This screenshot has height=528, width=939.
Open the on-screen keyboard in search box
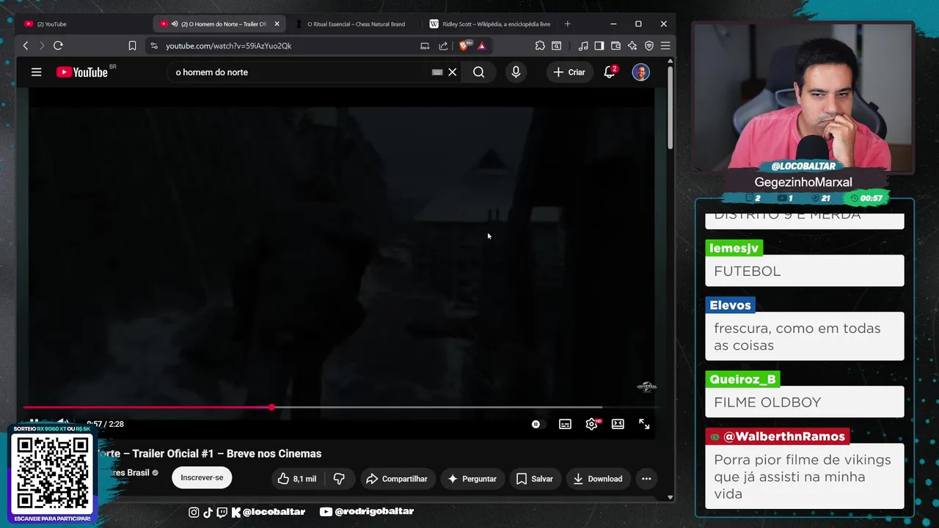[437, 72]
